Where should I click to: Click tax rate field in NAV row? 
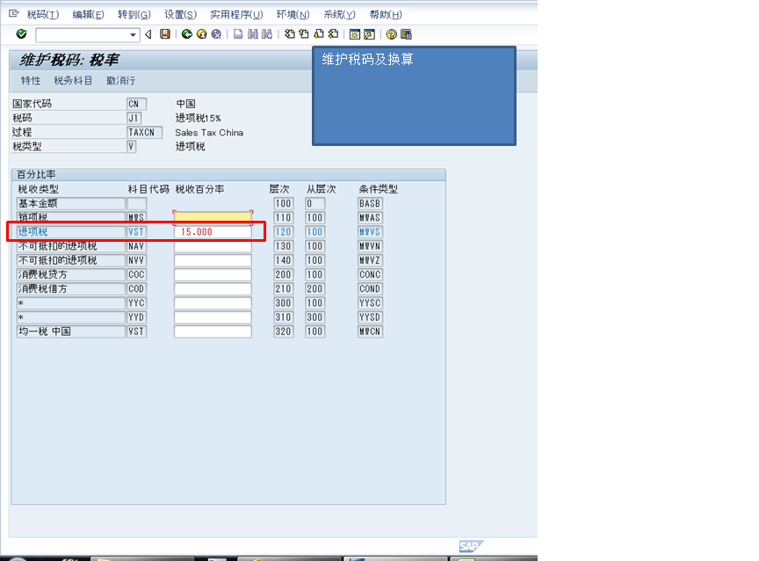pos(213,246)
